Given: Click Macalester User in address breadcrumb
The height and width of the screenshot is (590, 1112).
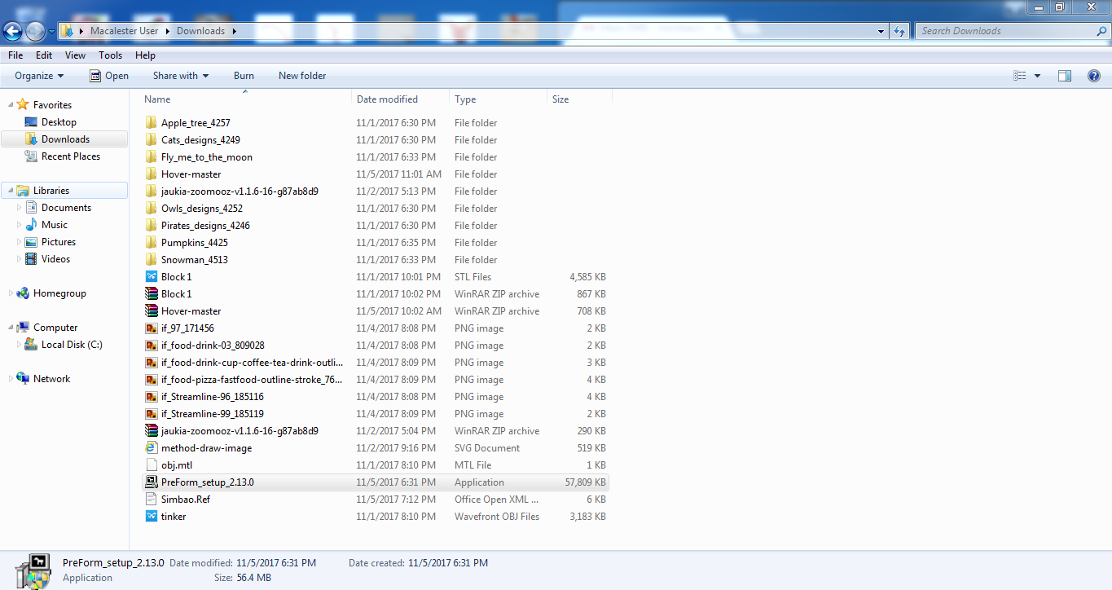Looking at the screenshot, I should [125, 31].
